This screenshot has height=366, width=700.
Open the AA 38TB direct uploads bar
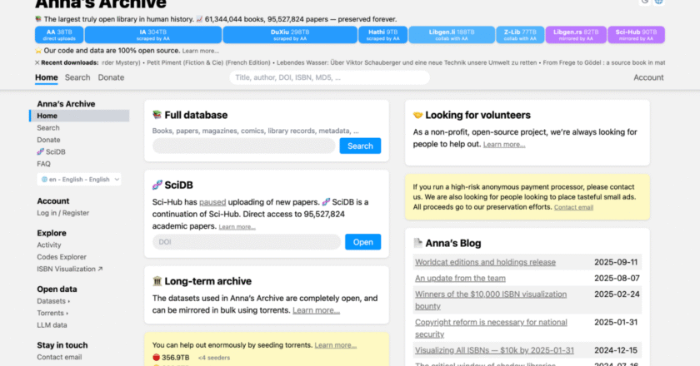pyautogui.click(x=59, y=35)
